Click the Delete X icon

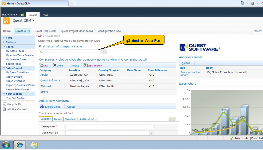tap(55, 65)
